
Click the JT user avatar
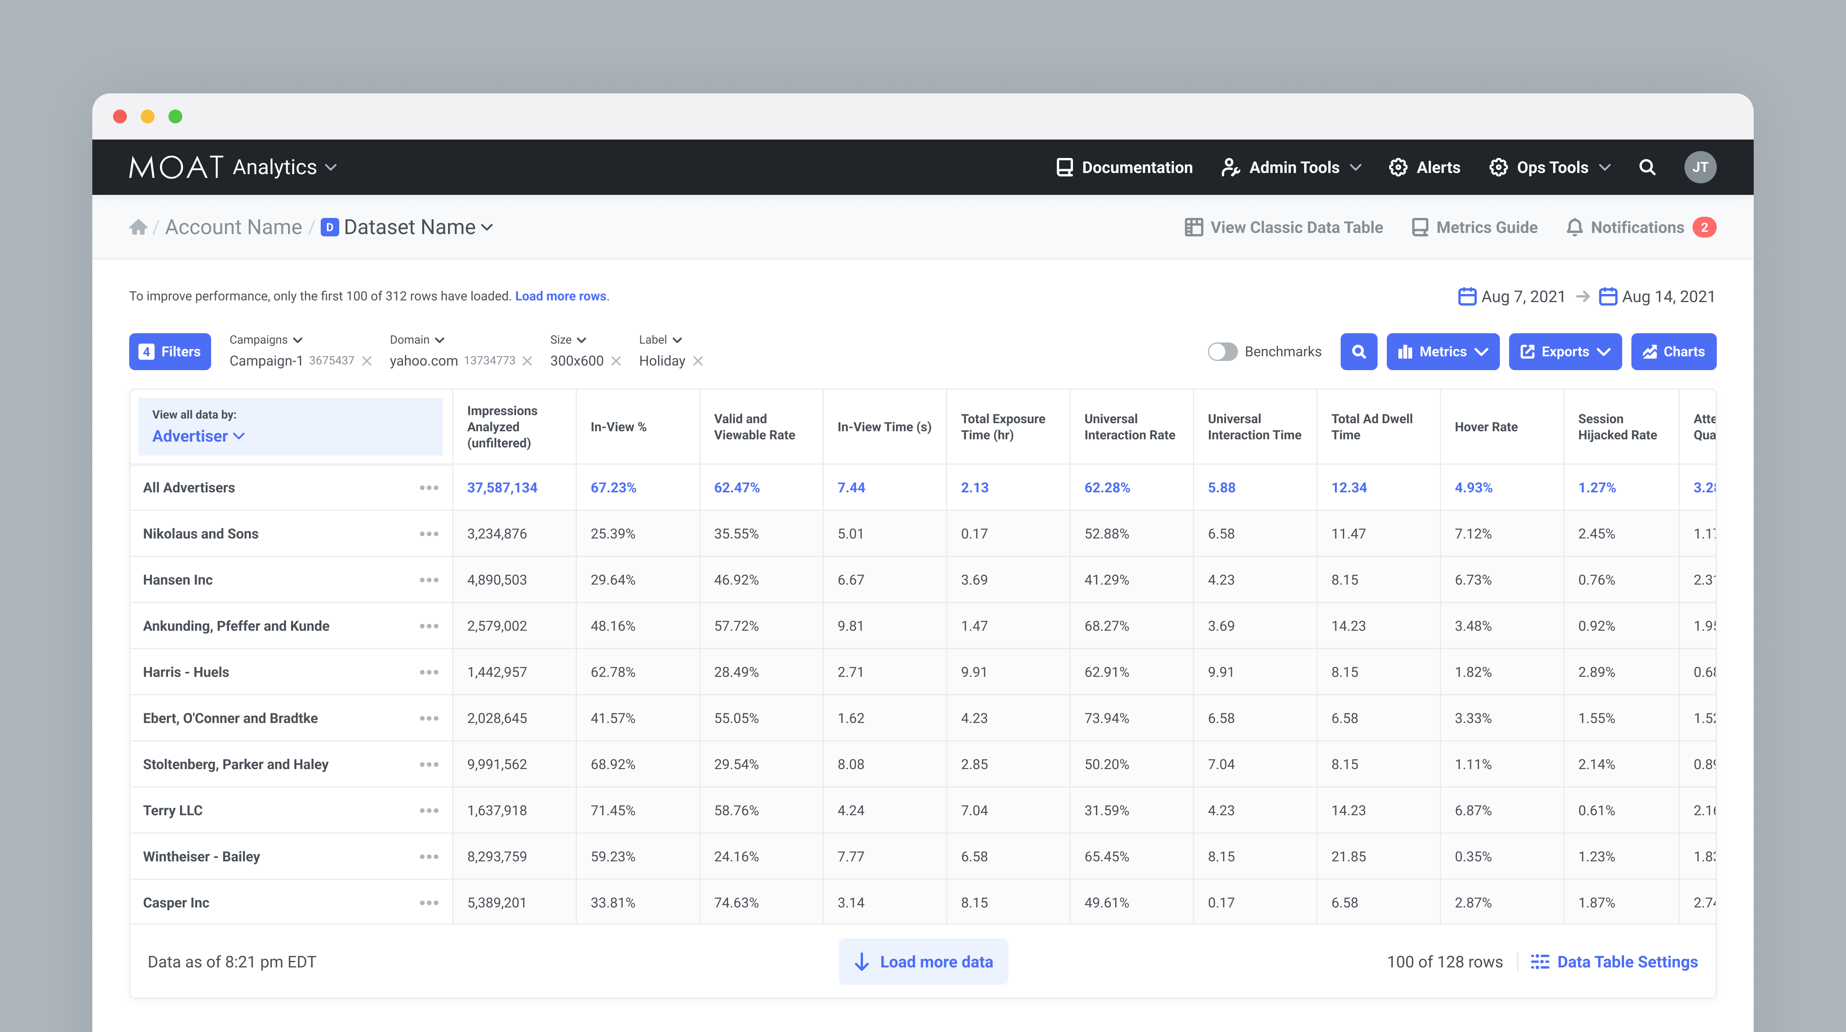tap(1700, 167)
